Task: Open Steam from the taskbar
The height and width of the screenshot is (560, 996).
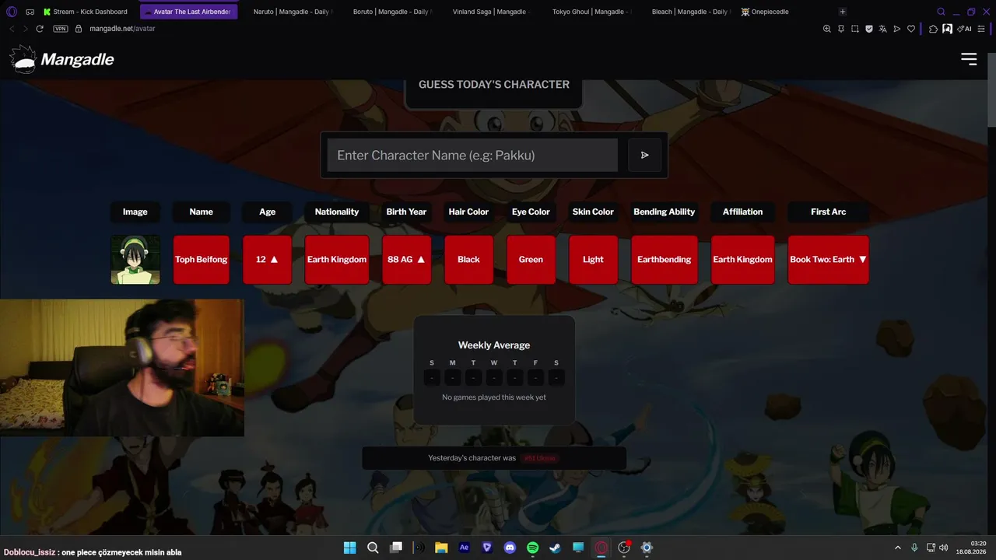Action: (x=555, y=548)
